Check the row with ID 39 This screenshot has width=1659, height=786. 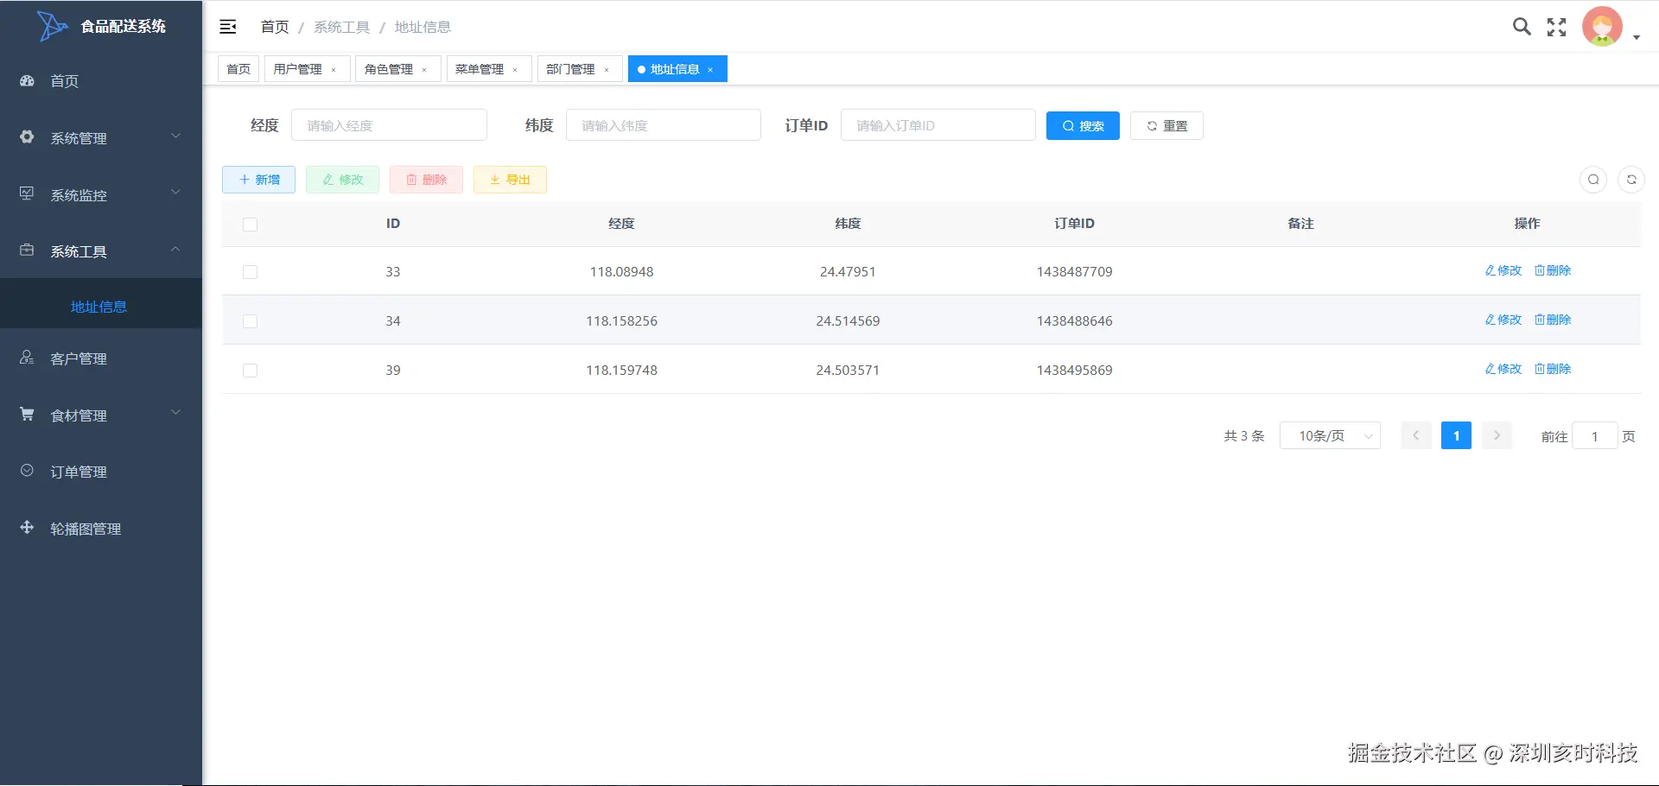[251, 371]
